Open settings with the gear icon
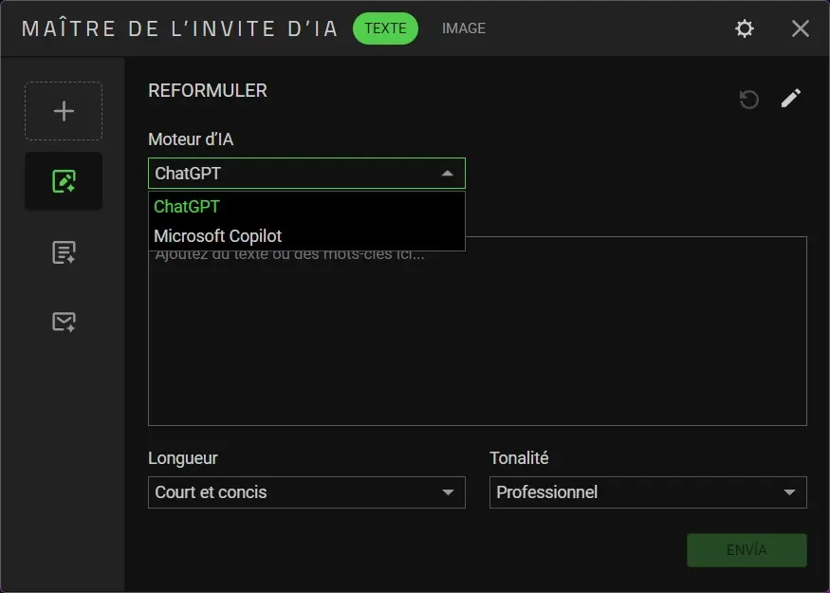Screen dimensions: 830x593 click(745, 28)
